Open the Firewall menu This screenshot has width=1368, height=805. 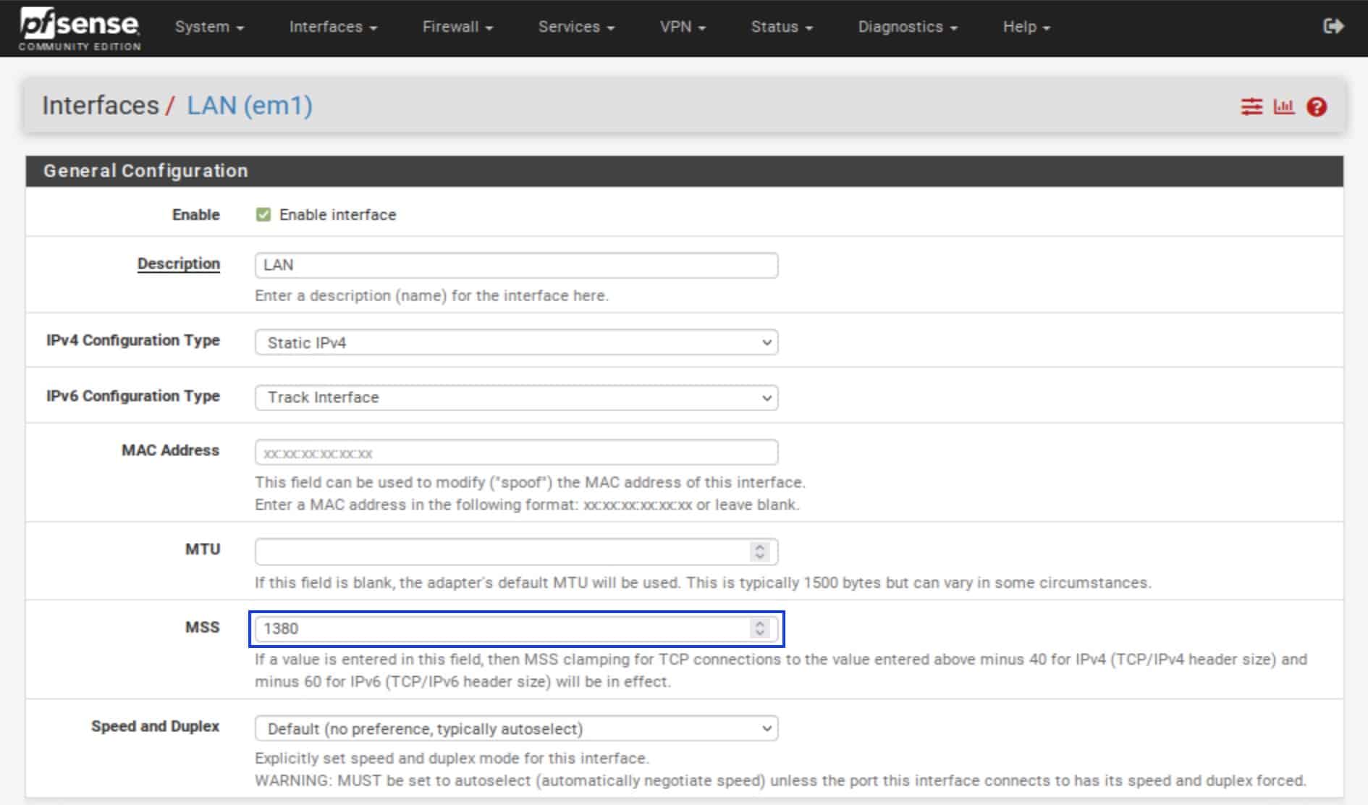(457, 27)
